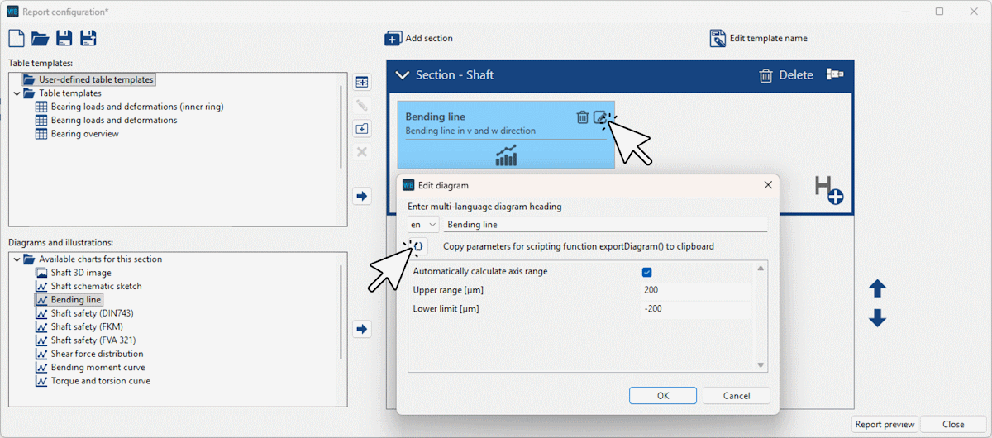The height and width of the screenshot is (438, 992).
Task: Open an existing report configuration
Action: coord(41,38)
